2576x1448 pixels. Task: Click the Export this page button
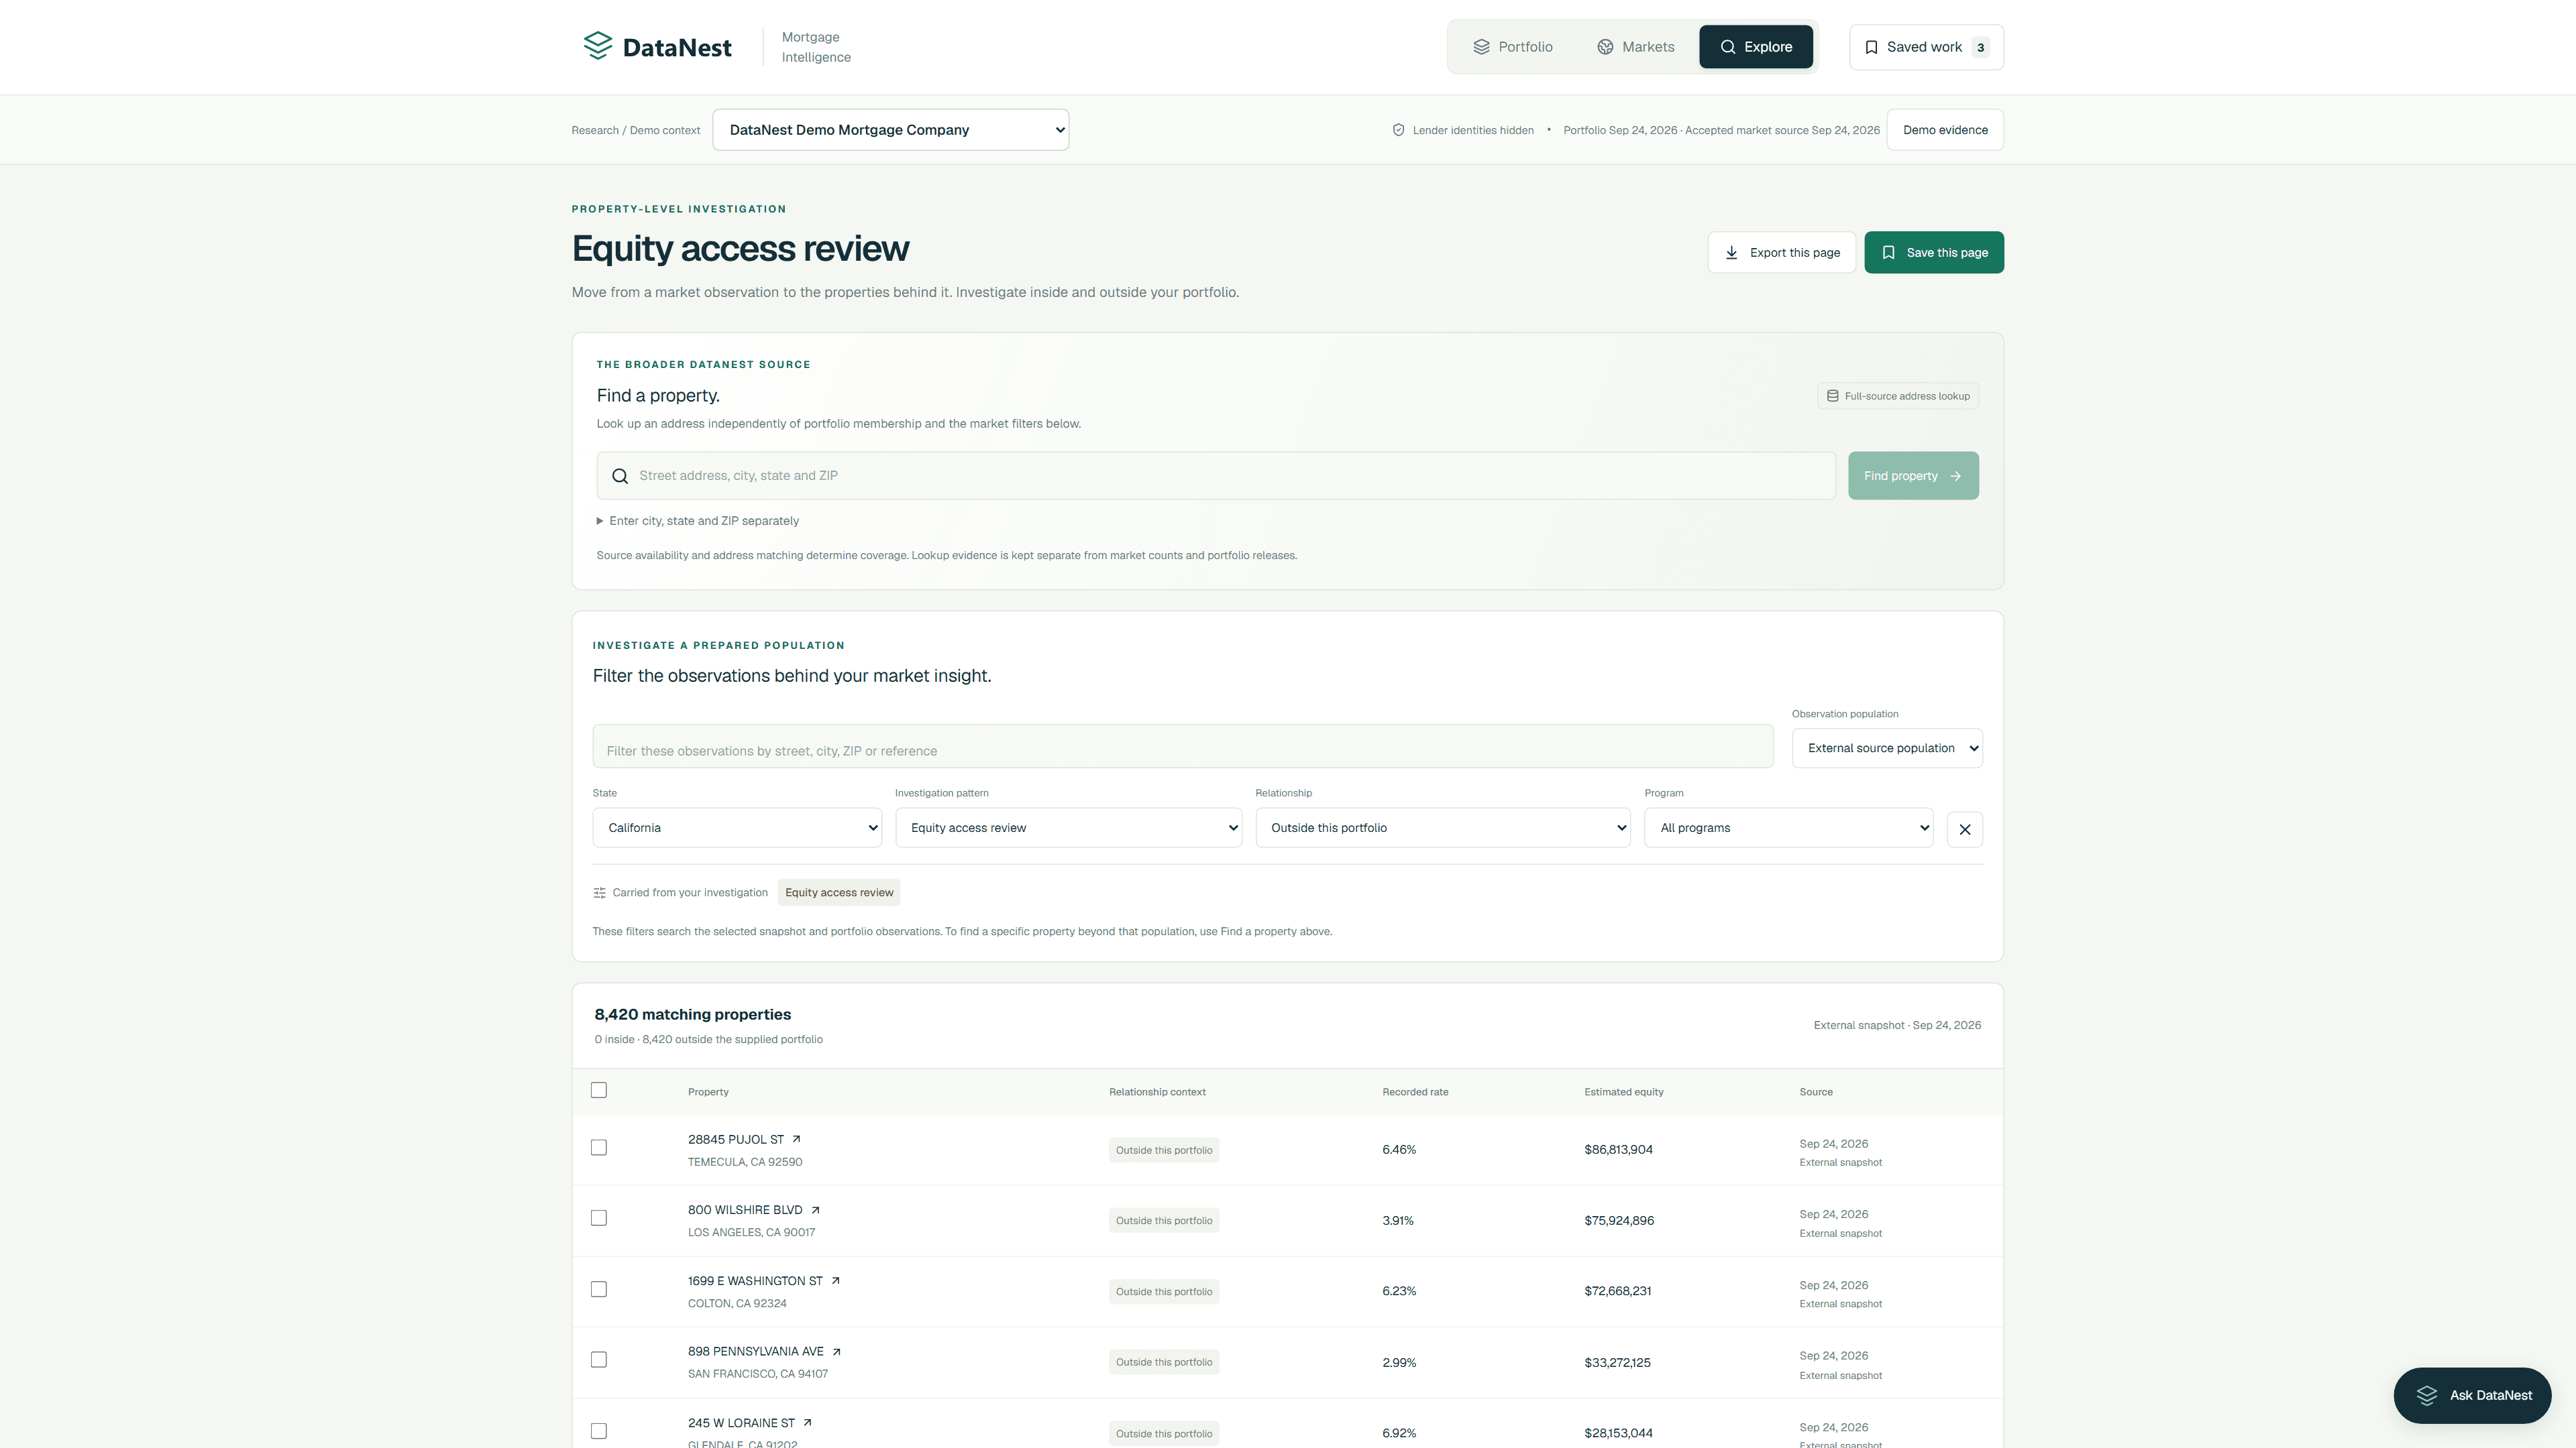[x=1781, y=253]
